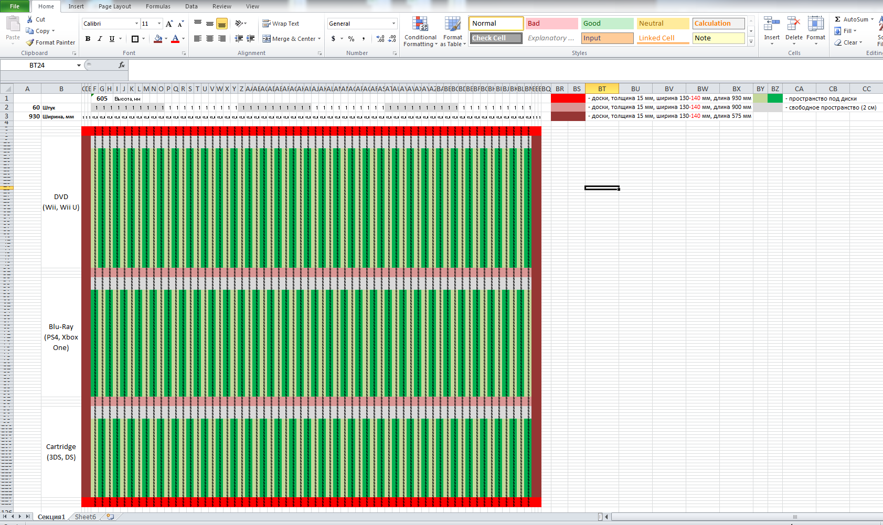Toggle Italic formatting
This screenshot has width=883, height=525.
pos(100,39)
